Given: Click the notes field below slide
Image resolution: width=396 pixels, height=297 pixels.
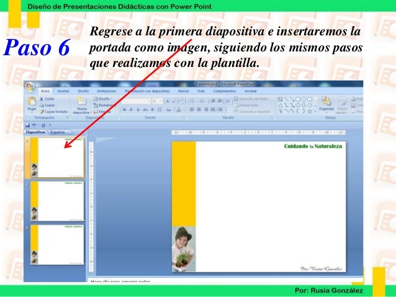Looking at the screenshot, I should (225, 280).
